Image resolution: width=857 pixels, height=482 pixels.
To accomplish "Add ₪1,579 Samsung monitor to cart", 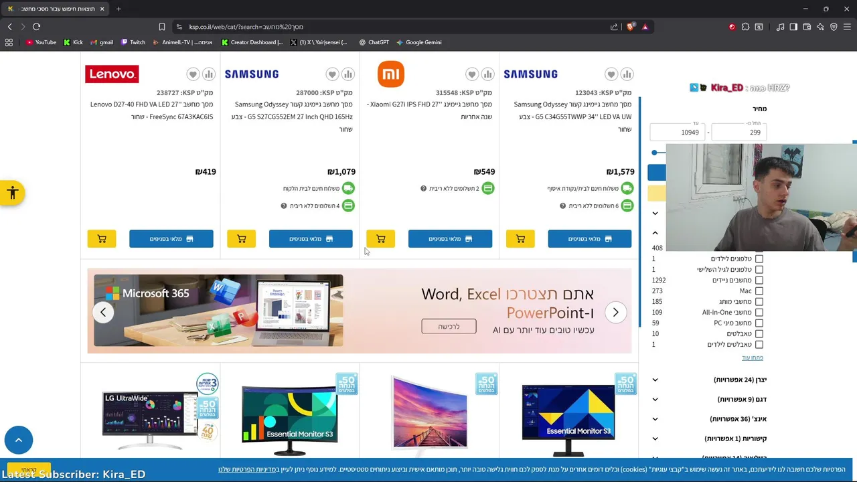I will click(x=520, y=239).
